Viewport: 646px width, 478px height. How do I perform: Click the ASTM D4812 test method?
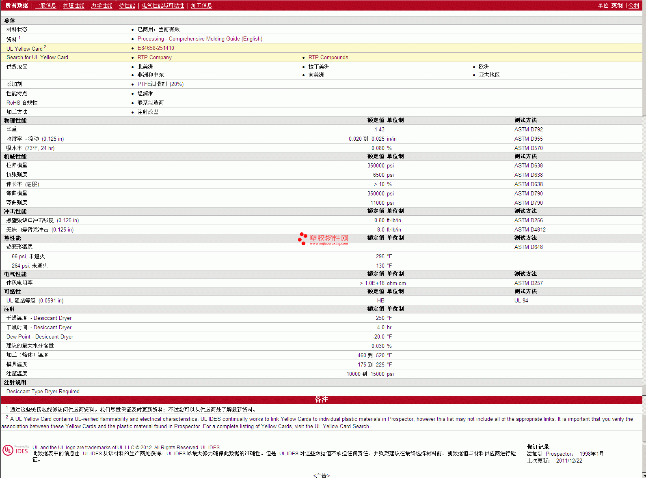tap(530, 229)
